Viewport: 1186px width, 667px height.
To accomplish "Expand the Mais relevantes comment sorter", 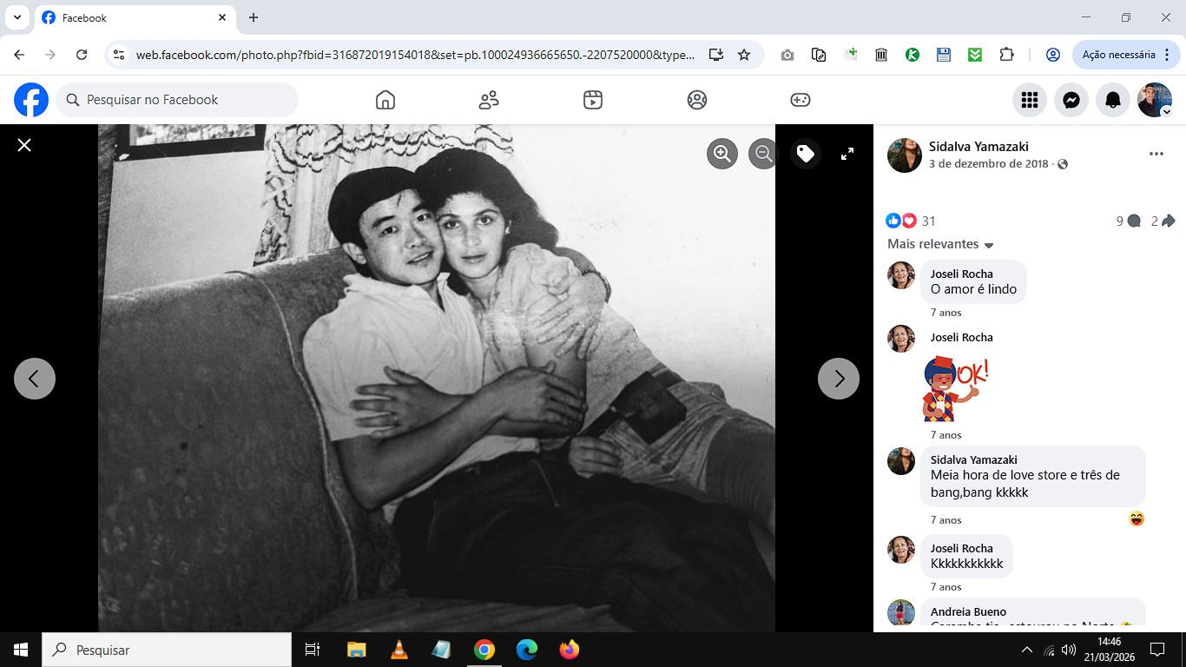I will (x=940, y=244).
